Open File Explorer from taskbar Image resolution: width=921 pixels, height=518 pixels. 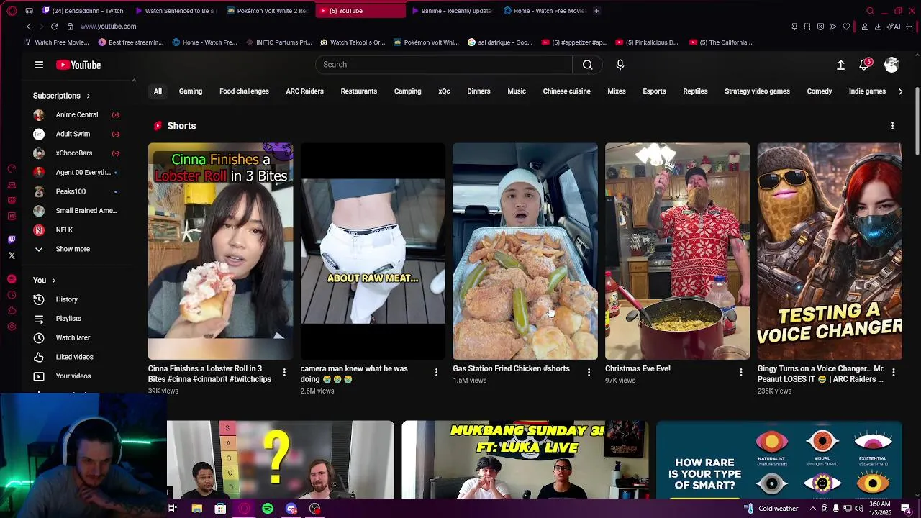click(x=196, y=509)
